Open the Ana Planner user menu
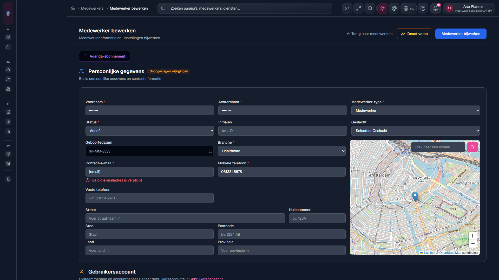This screenshot has height=280, width=499. pyautogui.click(x=469, y=8)
